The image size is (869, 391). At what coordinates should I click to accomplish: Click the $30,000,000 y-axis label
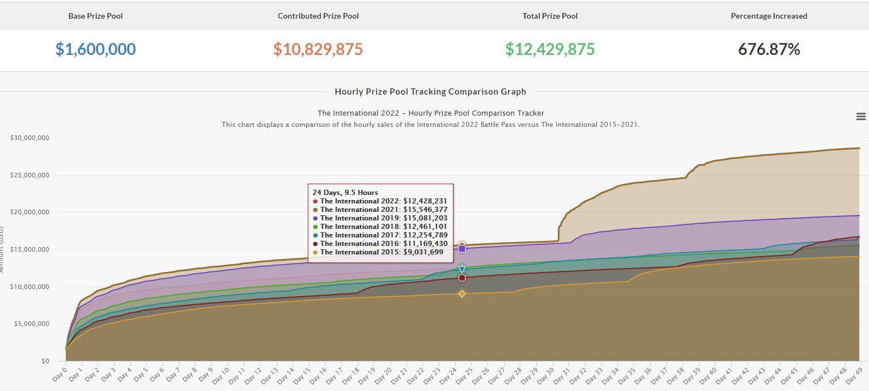(x=29, y=138)
